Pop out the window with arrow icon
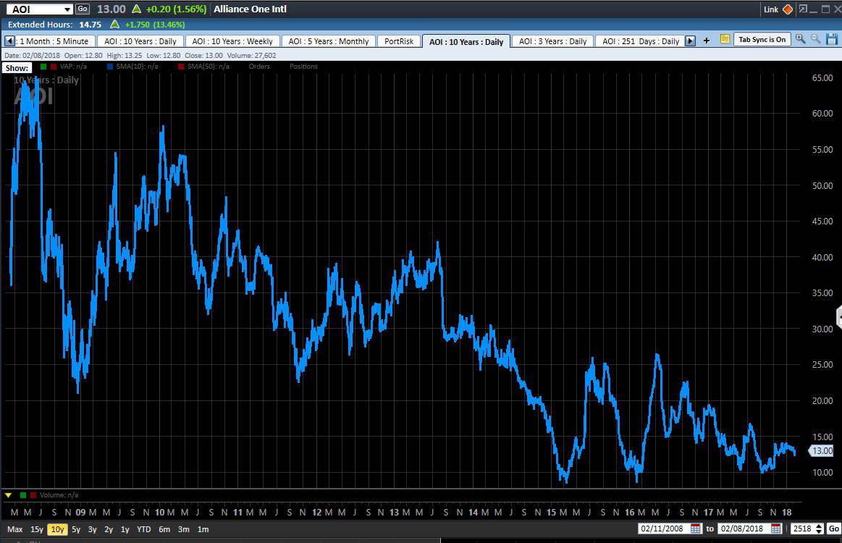This screenshot has width=842, height=543. [803, 9]
